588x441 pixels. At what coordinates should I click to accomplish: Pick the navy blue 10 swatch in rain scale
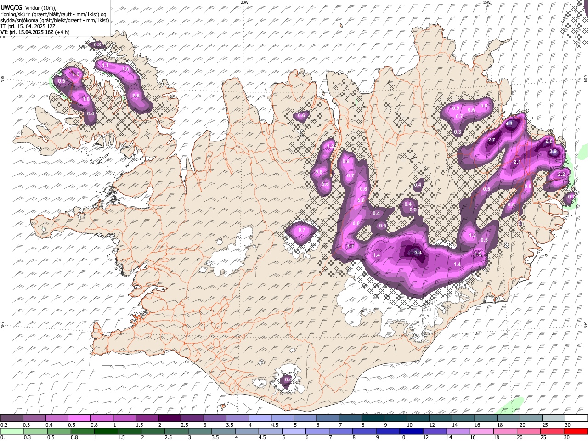pyautogui.click(x=411, y=431)
